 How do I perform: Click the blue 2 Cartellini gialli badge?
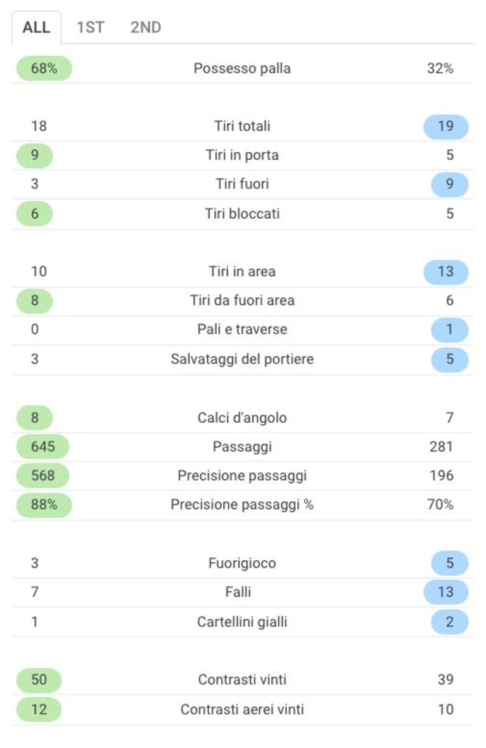click(x=450, y=622)
